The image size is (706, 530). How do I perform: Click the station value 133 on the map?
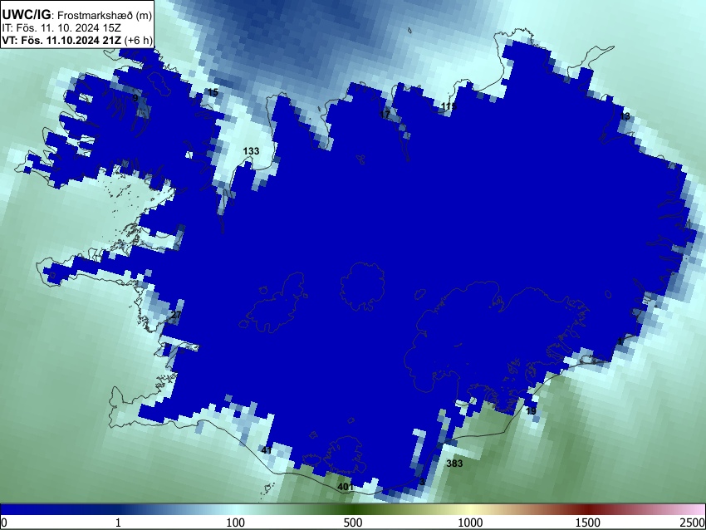[251, 151]
